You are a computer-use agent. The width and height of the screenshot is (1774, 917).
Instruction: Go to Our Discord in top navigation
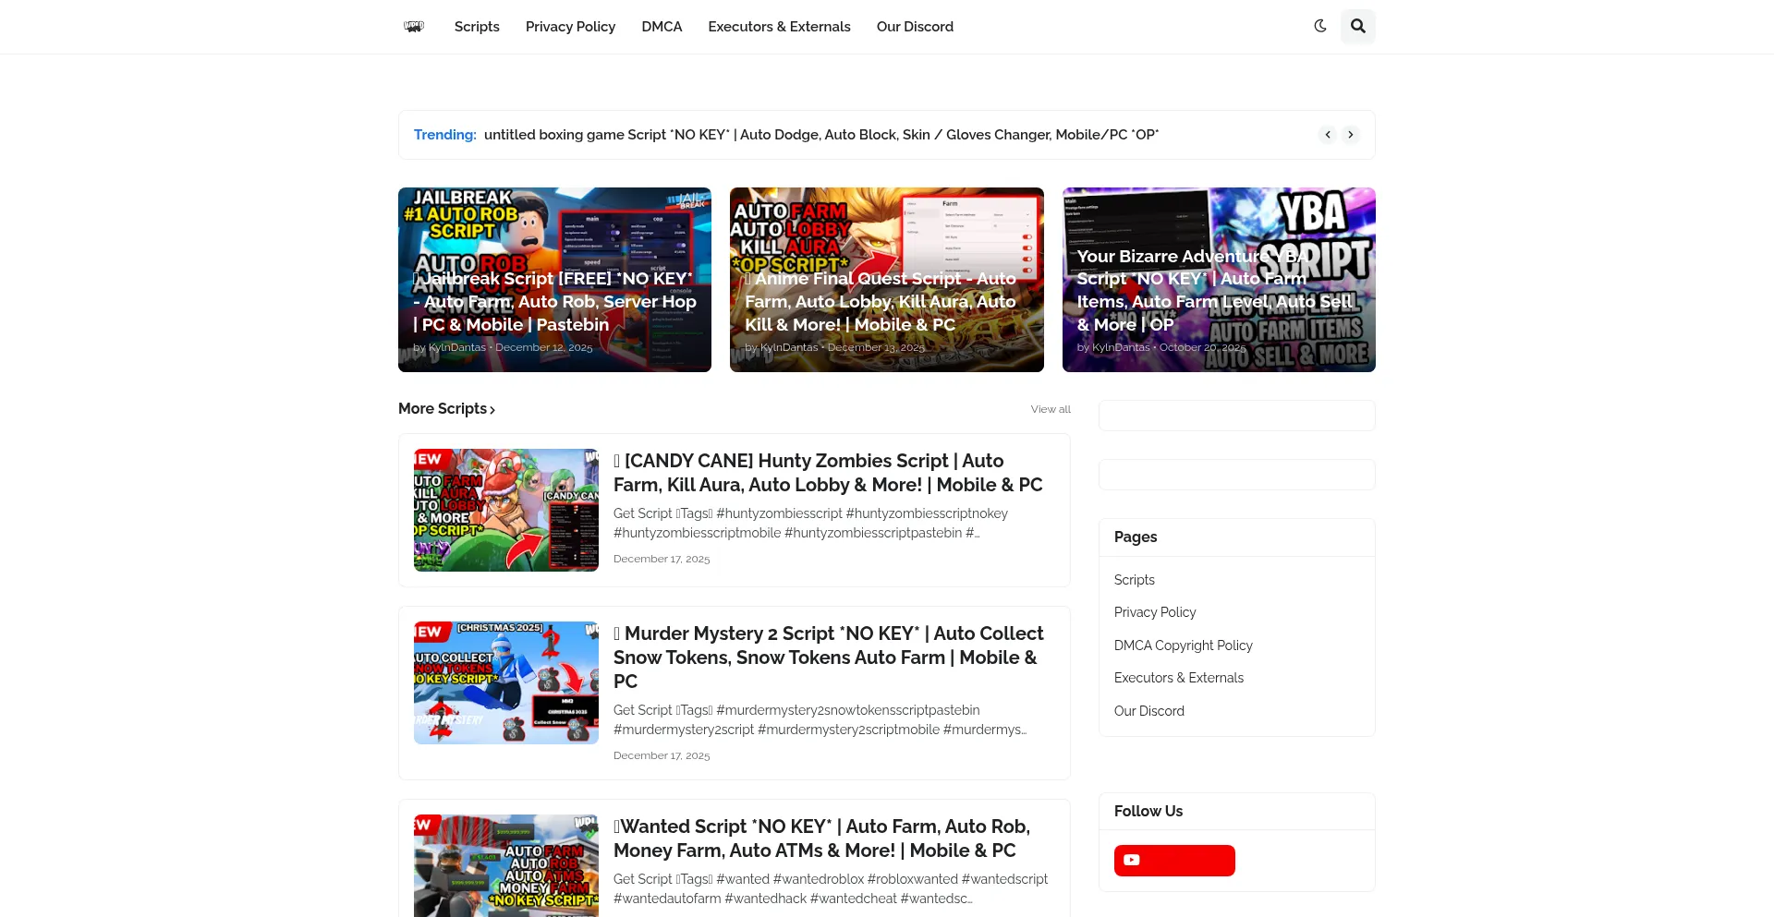(915, 27)
